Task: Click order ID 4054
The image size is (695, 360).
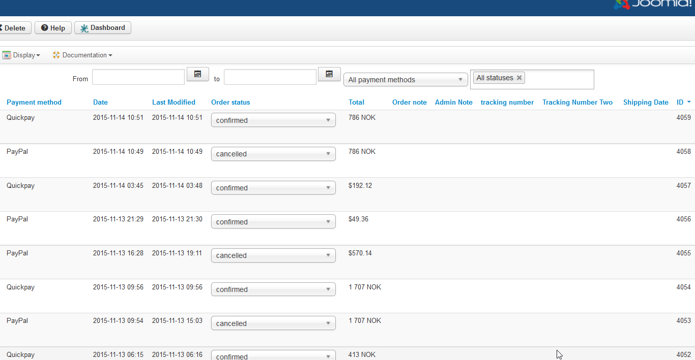Action: pos(684,287)
